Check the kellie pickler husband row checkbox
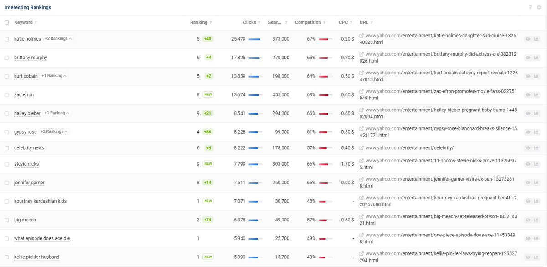Screen dimensions: 547x267 click(x=7, y=257)
